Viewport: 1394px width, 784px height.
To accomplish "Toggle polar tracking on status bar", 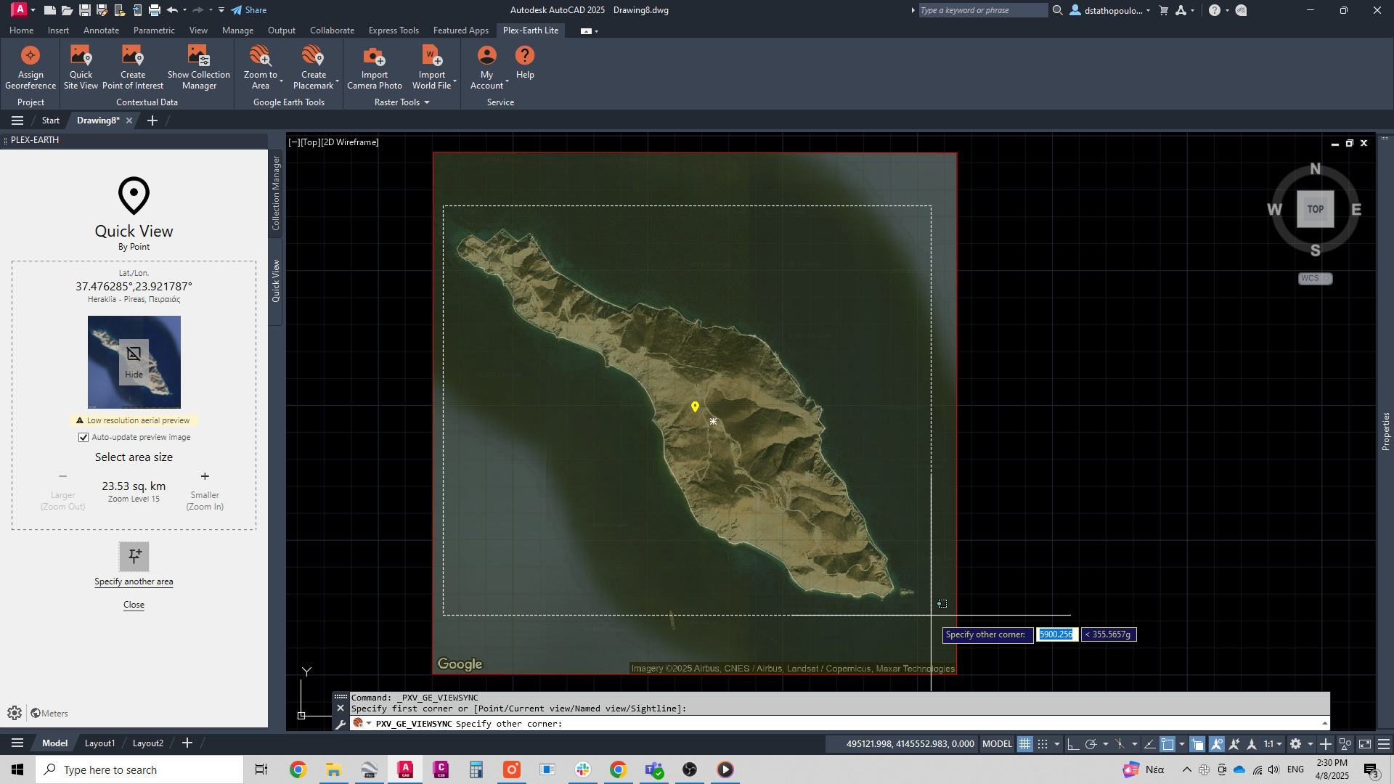I will (x=1091, y=744).
